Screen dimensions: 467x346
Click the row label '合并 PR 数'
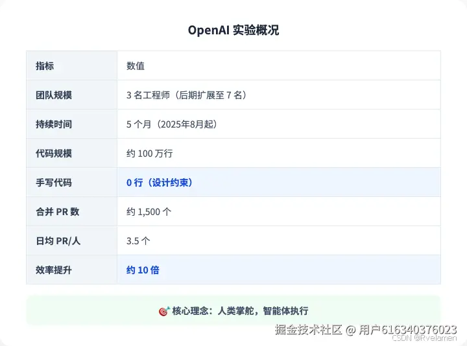58,211
